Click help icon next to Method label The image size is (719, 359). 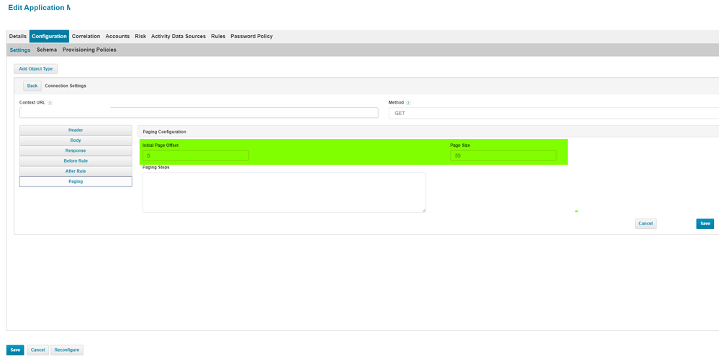[x=408, y=103]
